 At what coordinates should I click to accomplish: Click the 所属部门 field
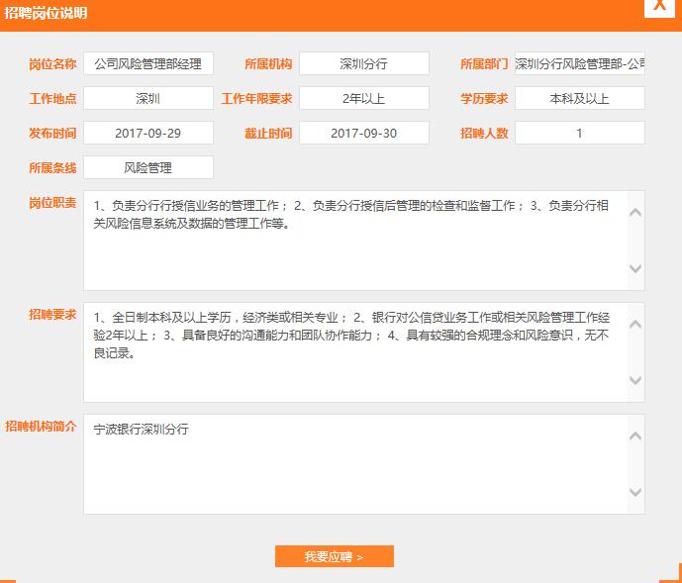coord(579,64)
